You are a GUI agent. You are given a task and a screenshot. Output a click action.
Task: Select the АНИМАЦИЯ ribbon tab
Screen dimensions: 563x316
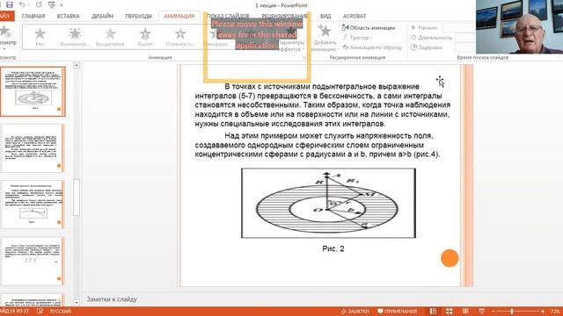click(x=179, y=16)
